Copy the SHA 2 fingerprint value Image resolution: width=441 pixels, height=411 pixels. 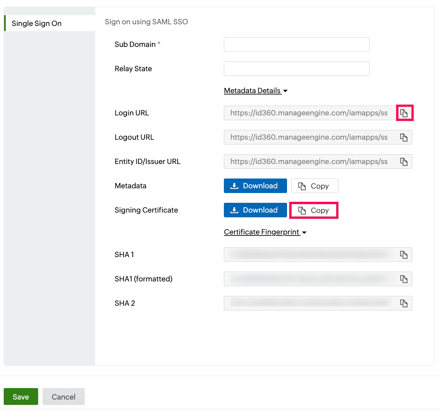point(404,303)
